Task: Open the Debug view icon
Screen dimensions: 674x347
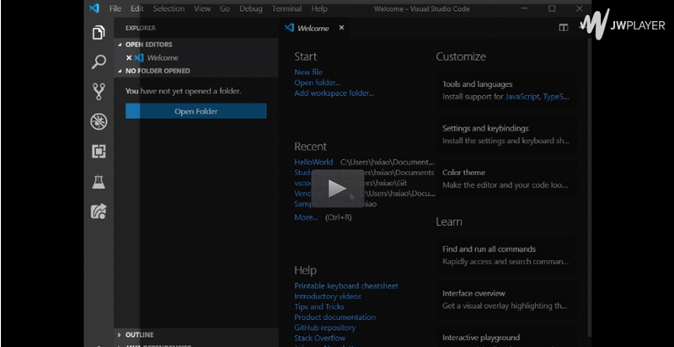Action: (99, 121)
